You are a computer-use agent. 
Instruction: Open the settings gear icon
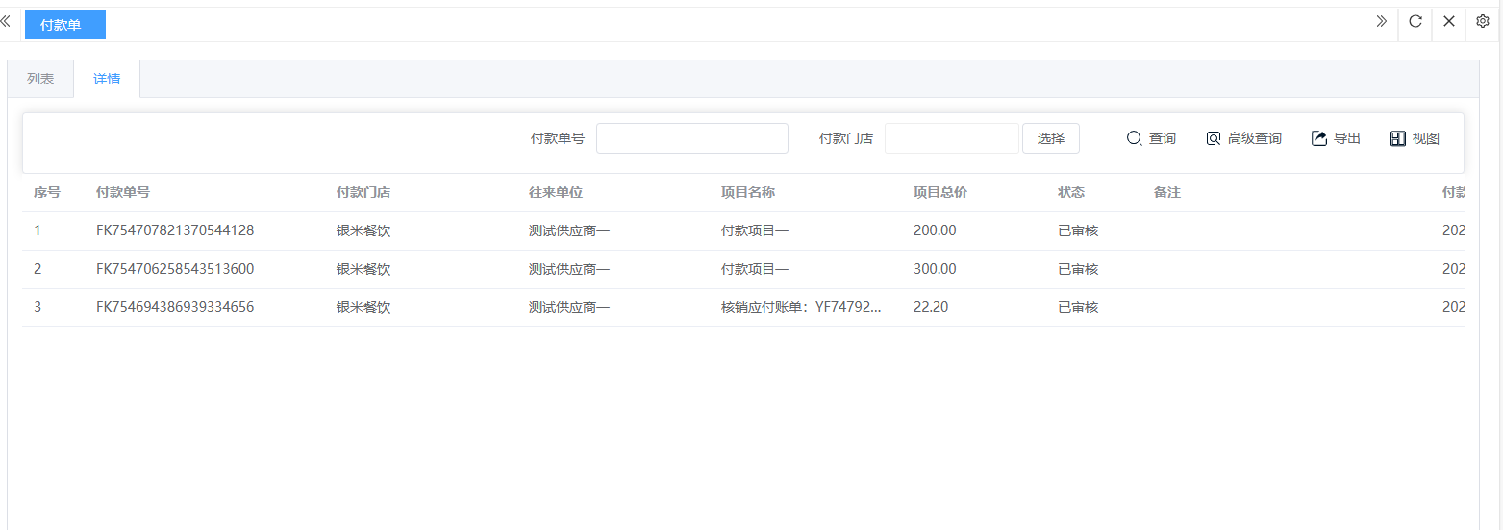pyautogui.click(x=1483, y=22)
